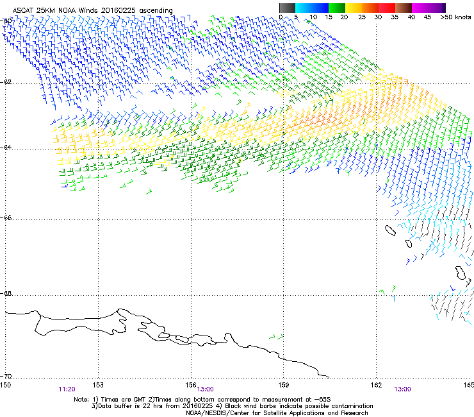Click the large island outline near 165 above -68
The width and height of the screenshot is (474, 417).
461,273
